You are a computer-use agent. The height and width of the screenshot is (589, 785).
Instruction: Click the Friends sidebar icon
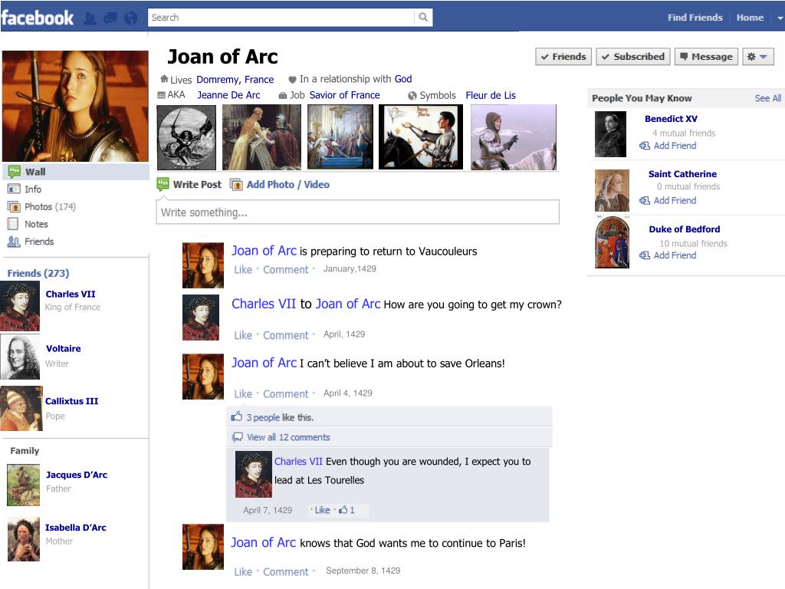(x=14, y=242)
